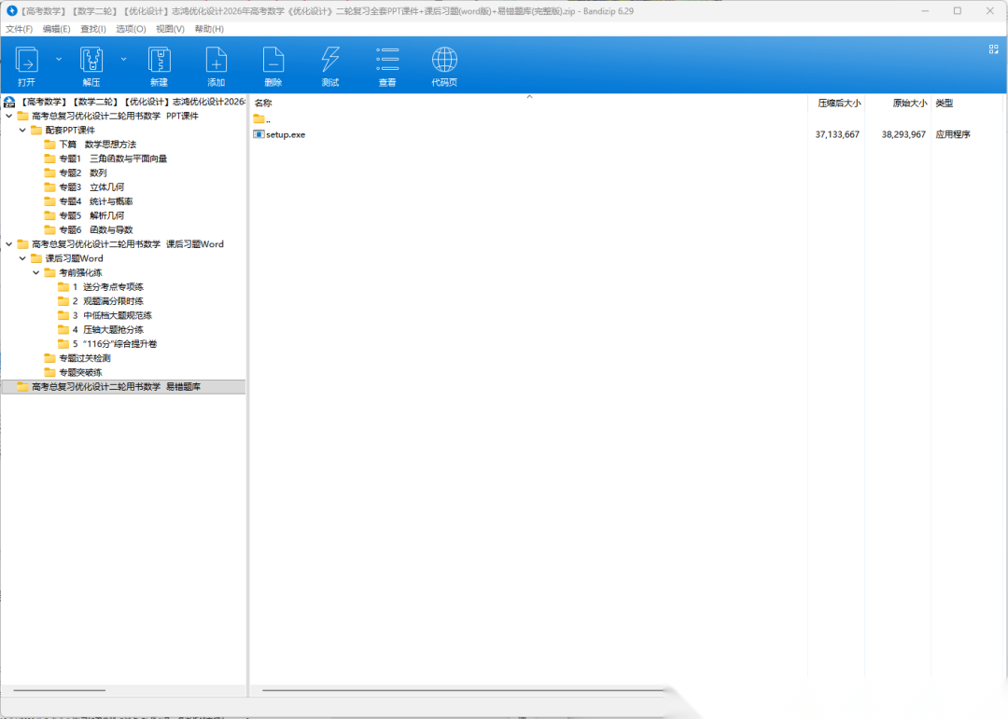
Task: Click the Open (打开) toolbar icon
Action: click(x=27, y=61)
